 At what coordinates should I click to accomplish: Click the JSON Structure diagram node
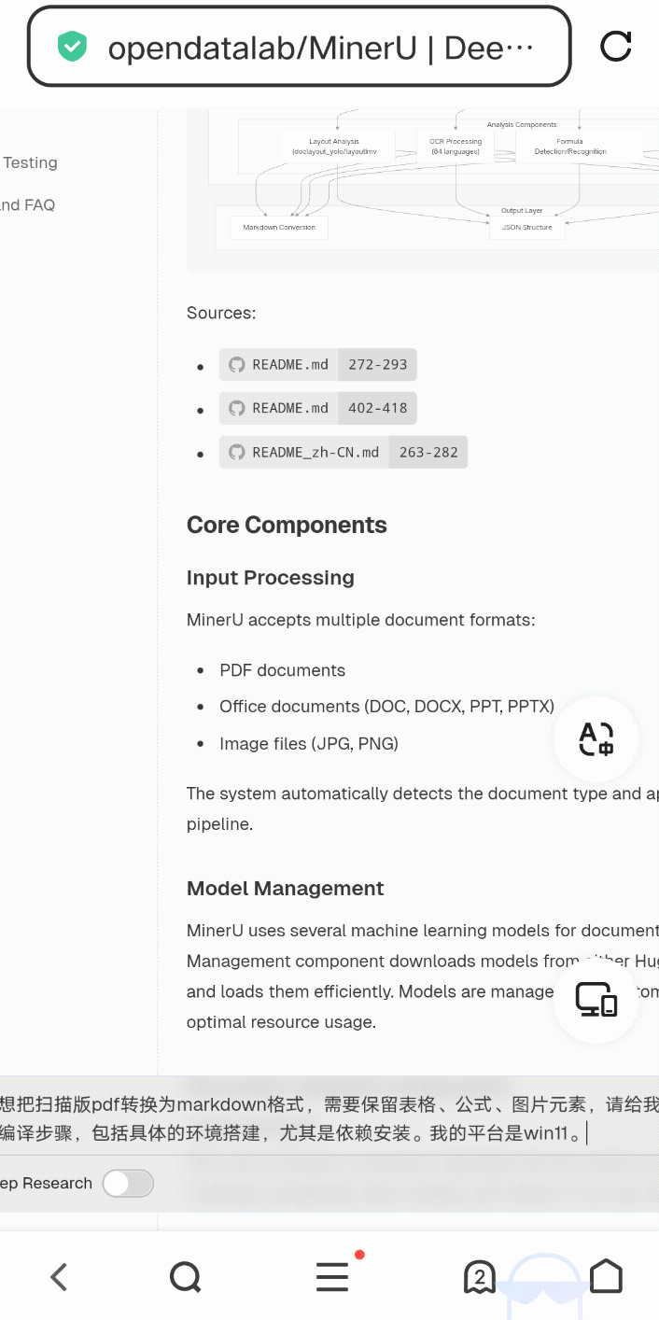tap(526, 227)
